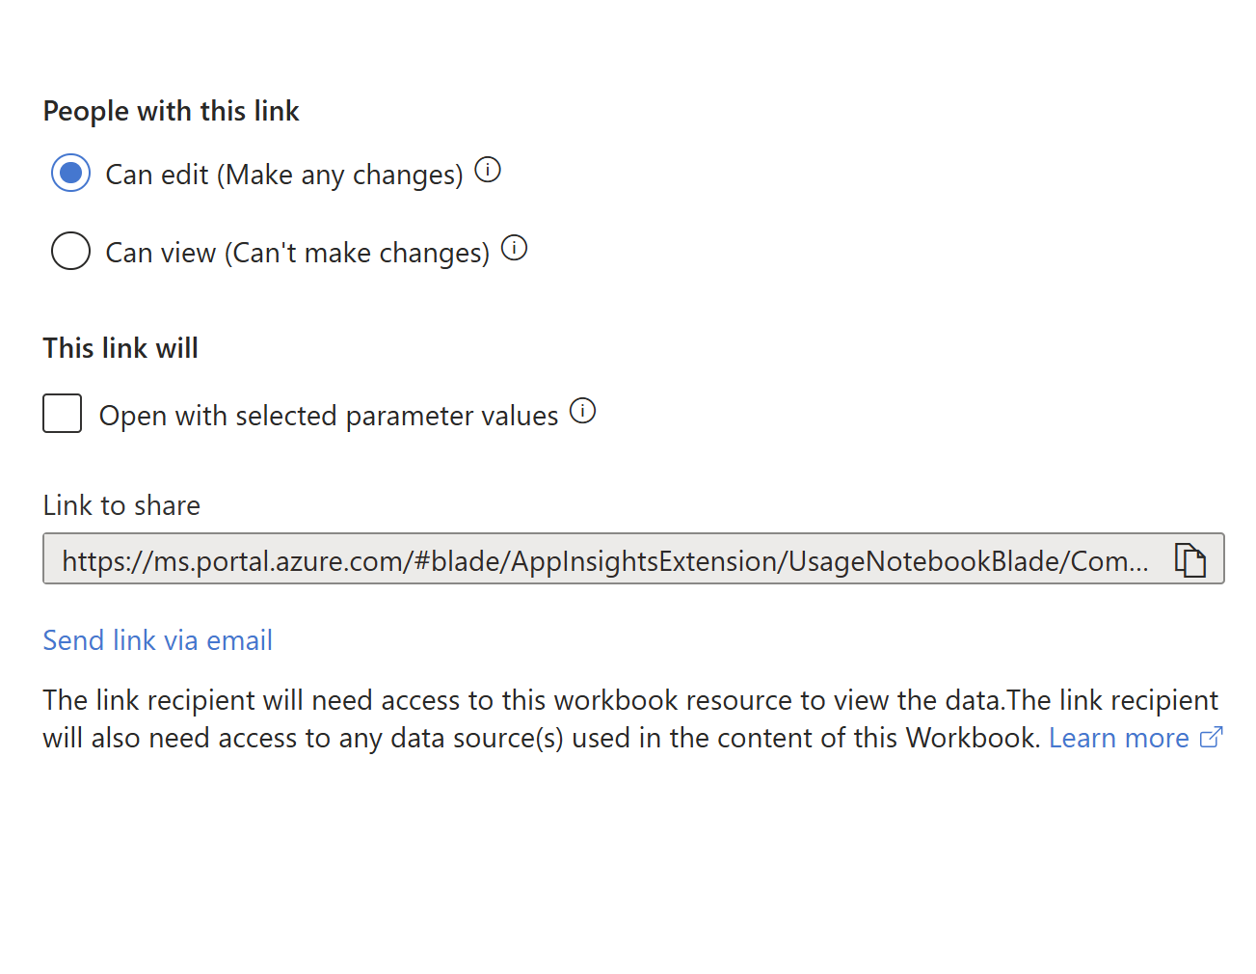
Task: Click the "Can view (Can't make changes)" label
Action: point(297,253)
